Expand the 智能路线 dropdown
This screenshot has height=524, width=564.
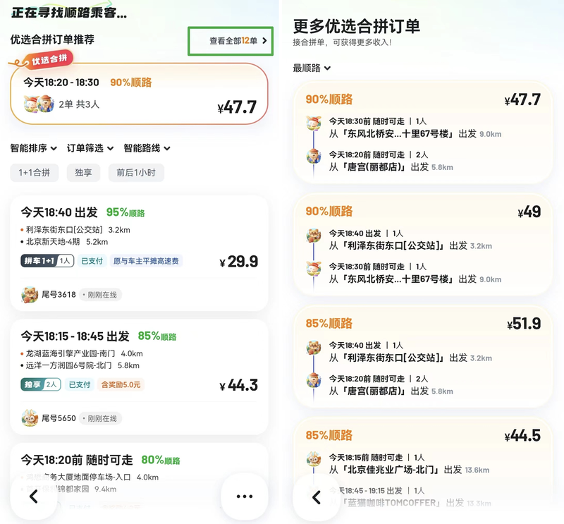(147, 148)
